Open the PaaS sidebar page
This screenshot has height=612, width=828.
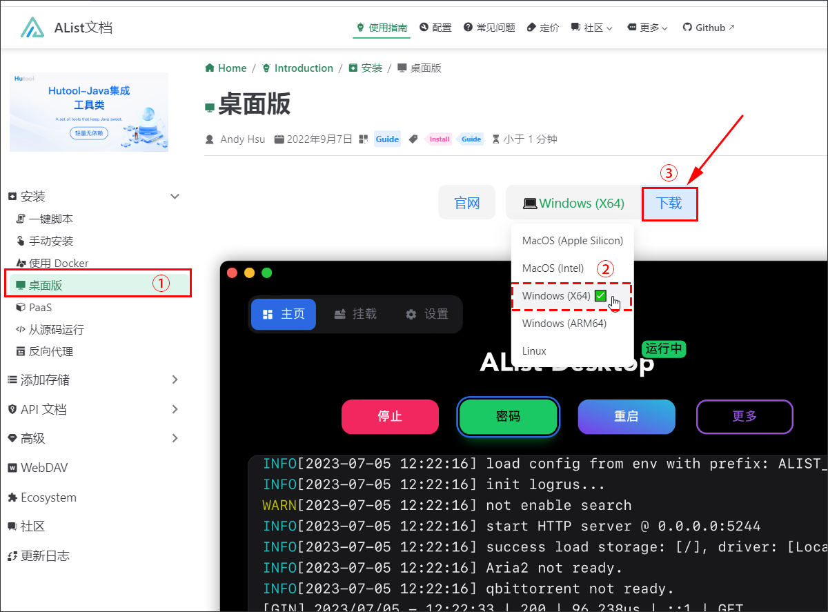coord(34,307)
